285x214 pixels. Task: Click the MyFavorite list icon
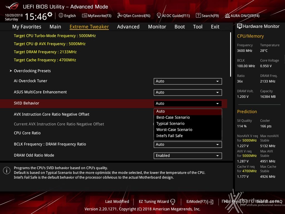pos(85,16)
